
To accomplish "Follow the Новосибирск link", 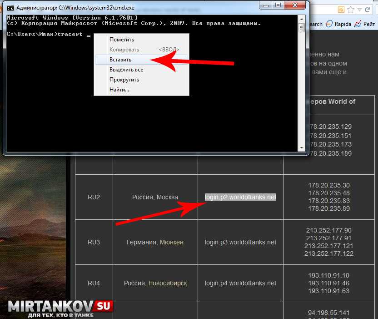I will pyautogui.click(x=168, y=283).
